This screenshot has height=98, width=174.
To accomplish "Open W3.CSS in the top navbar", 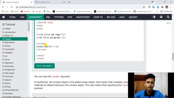I will click(111, 17).
